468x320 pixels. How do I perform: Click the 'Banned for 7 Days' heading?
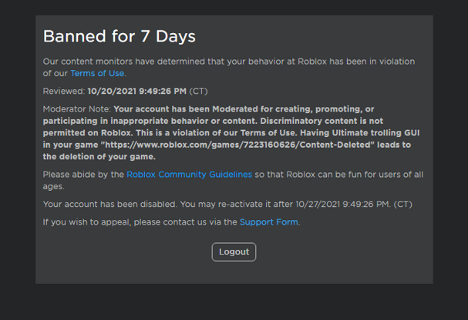[x=119, y=36]
